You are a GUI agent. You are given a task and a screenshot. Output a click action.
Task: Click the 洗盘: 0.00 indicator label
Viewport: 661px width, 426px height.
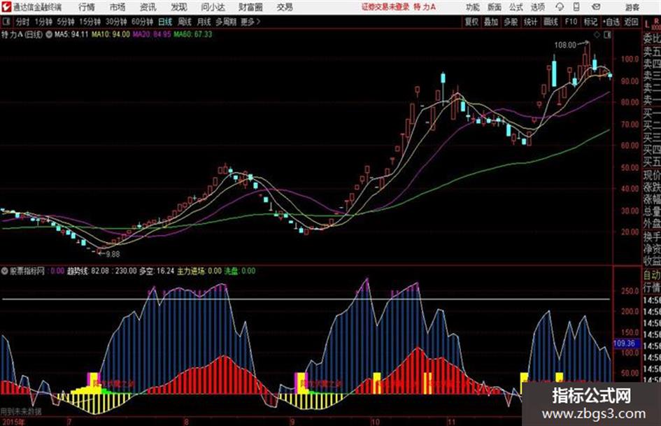click(239, 271)
